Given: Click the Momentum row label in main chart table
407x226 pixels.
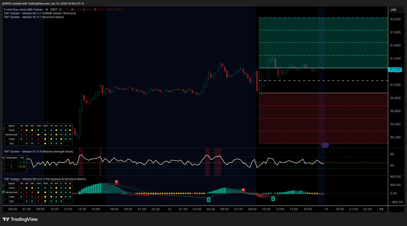Looking at the screenshot, I should [11, 135].
